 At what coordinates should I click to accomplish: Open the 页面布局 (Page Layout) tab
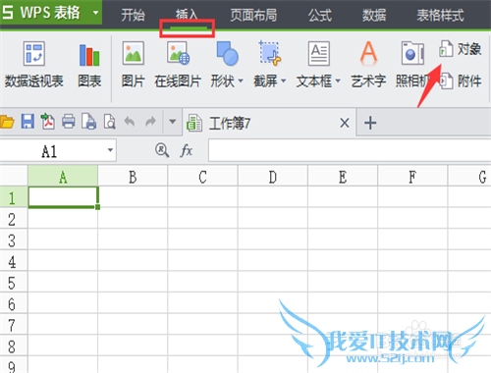click(x=253, y=15)
